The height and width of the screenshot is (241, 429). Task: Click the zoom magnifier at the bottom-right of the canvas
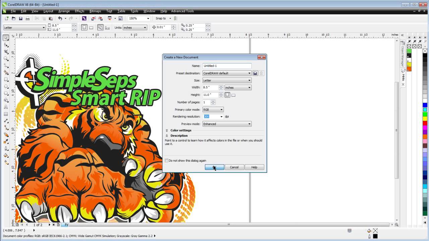tap(396, 225)
